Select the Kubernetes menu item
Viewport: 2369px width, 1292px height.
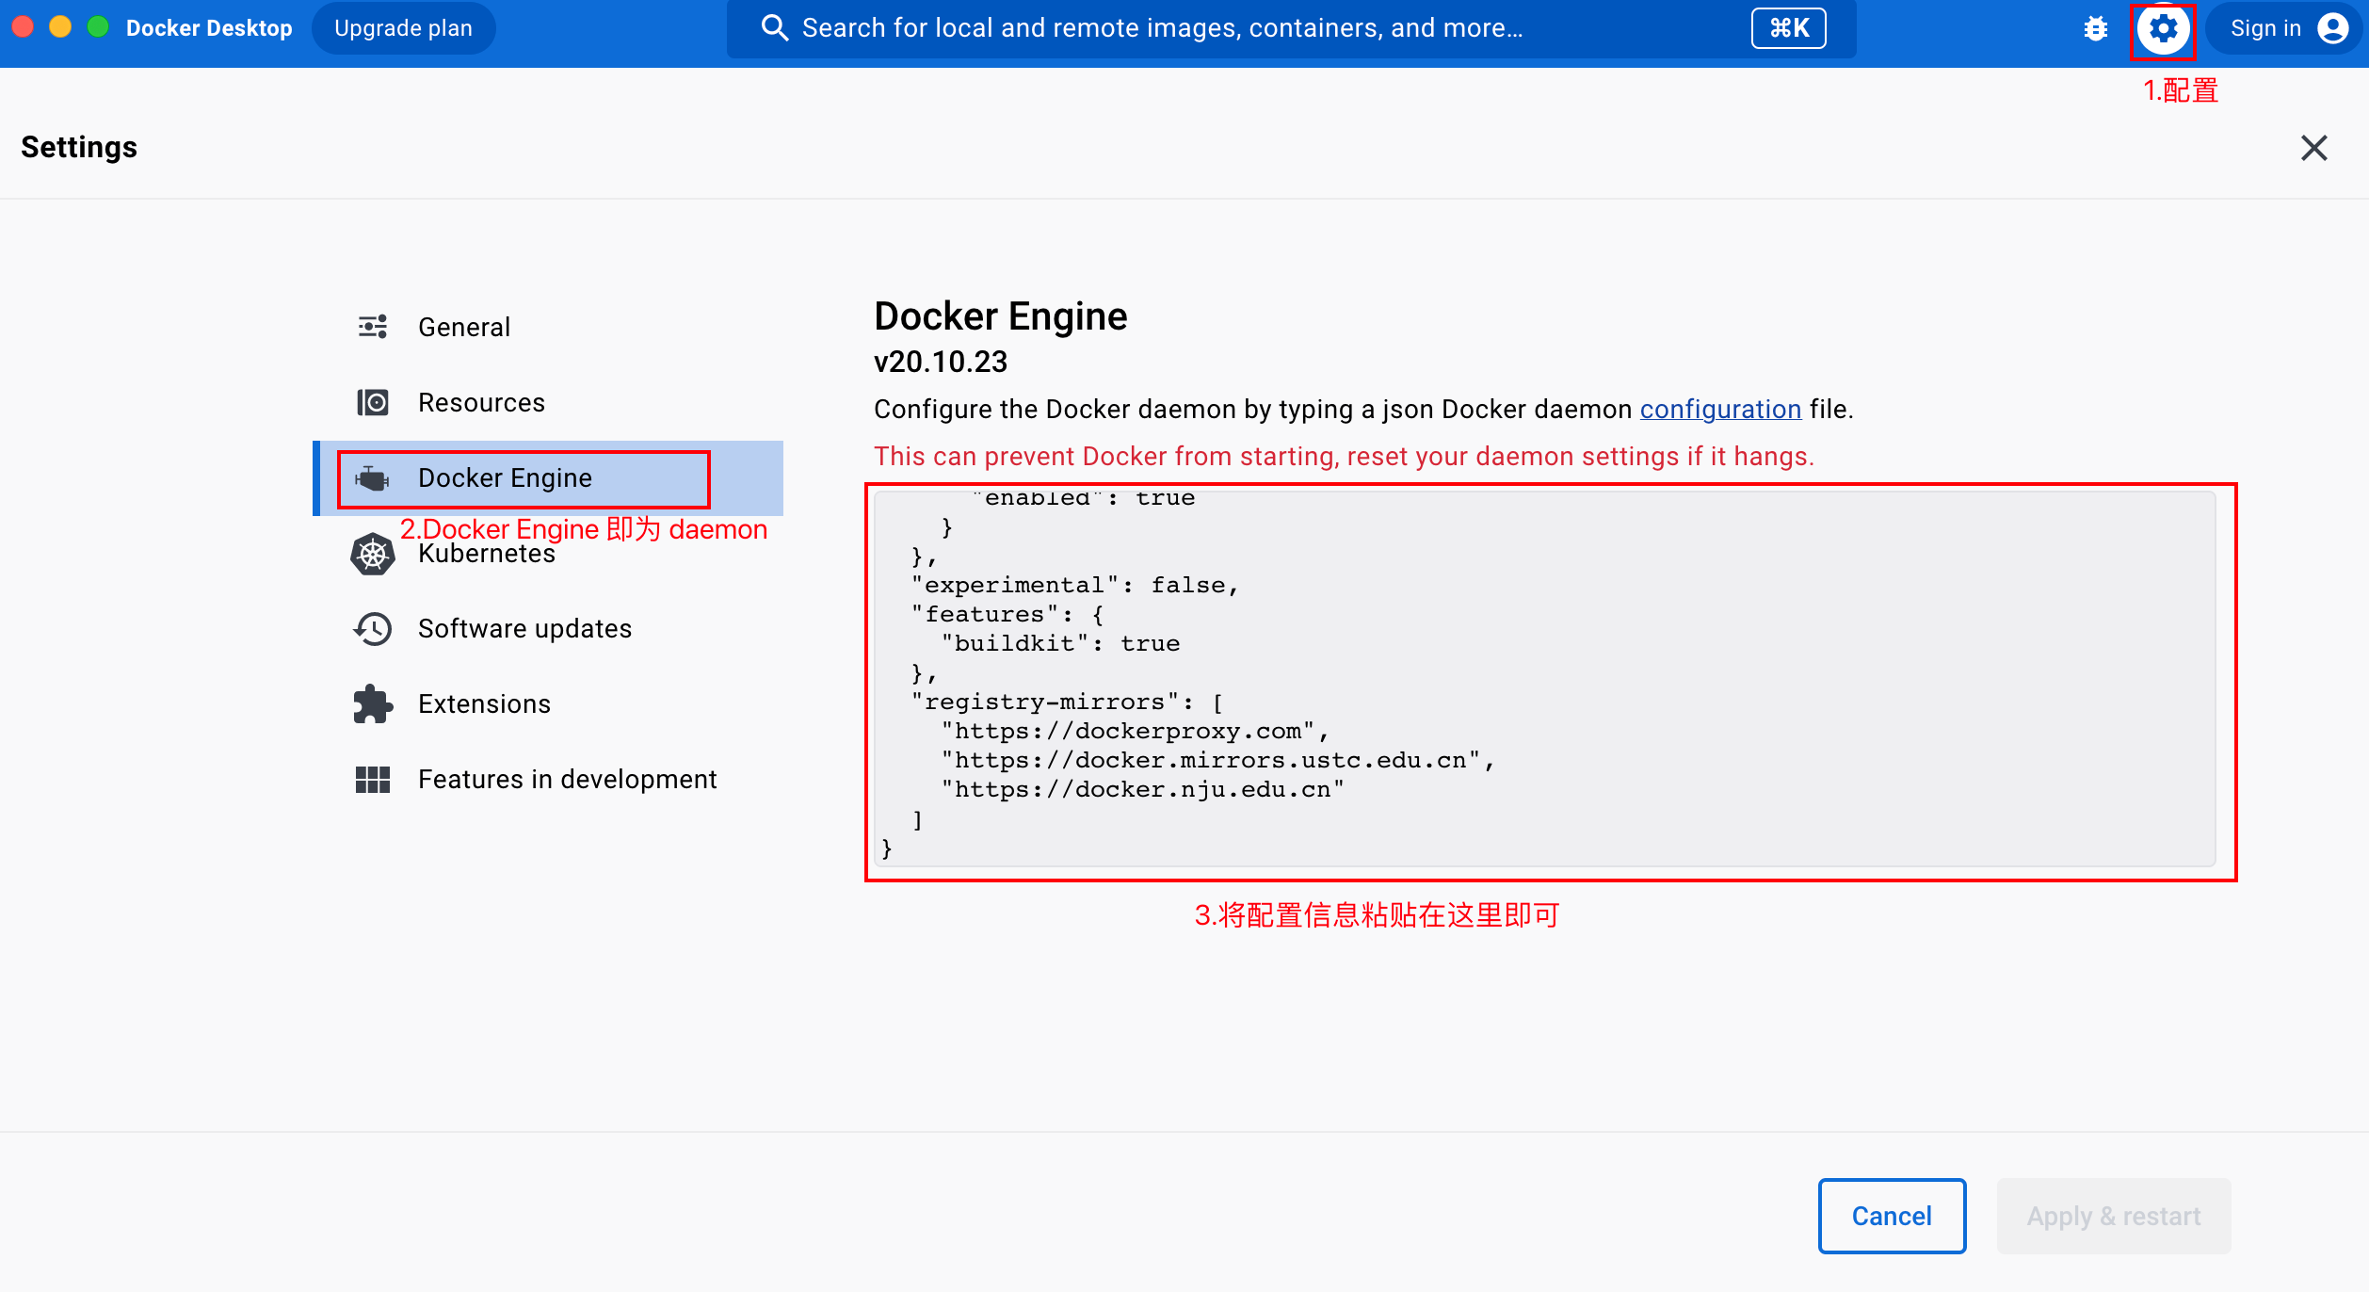coord(485,552)
